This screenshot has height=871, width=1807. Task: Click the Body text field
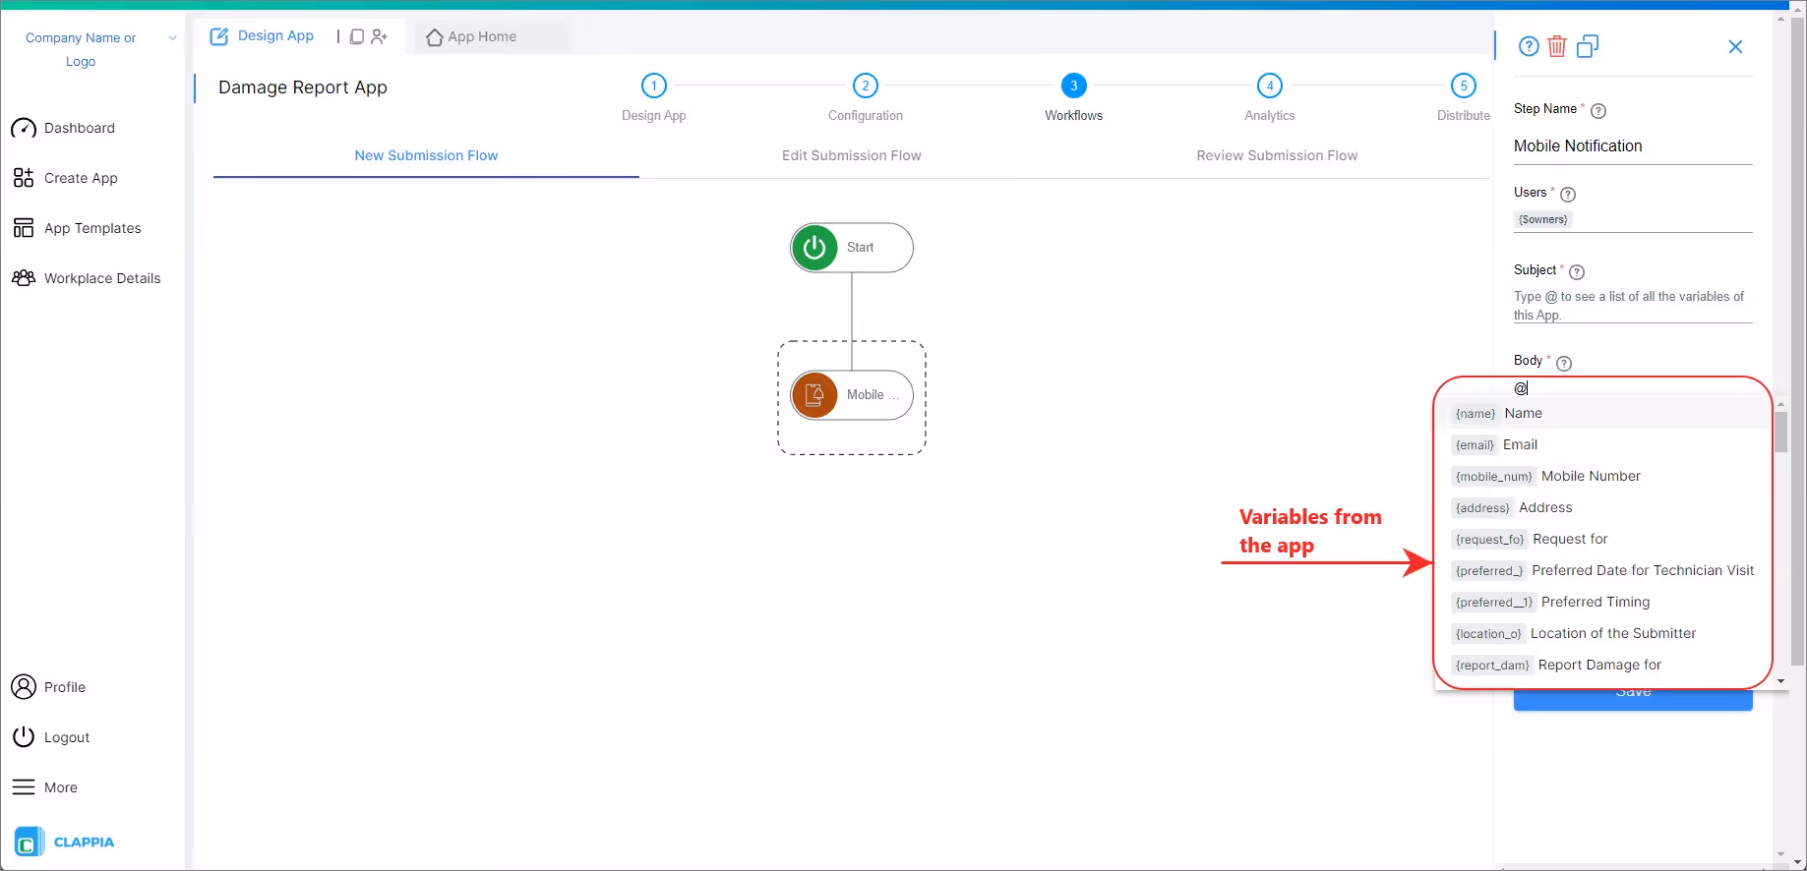(1633, 388)
